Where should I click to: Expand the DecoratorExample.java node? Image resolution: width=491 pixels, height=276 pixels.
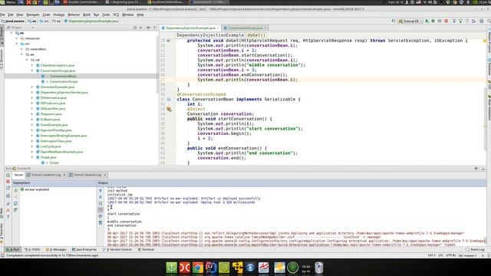[x=32, y=87]
